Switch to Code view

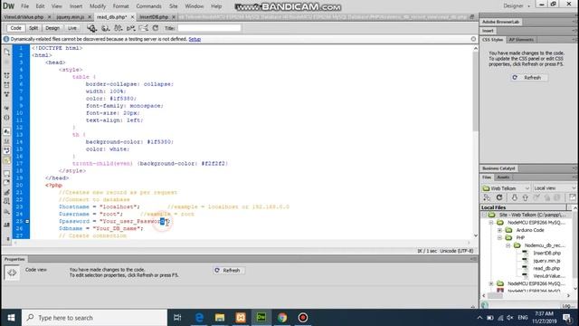[15, 28]
